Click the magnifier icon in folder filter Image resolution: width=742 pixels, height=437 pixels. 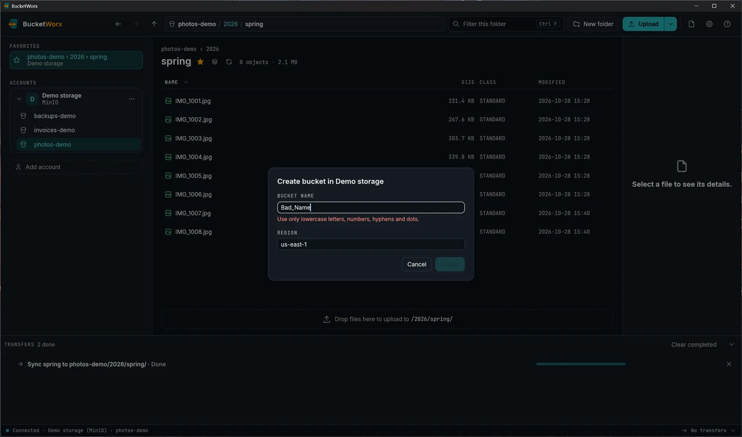pos(456,24)
